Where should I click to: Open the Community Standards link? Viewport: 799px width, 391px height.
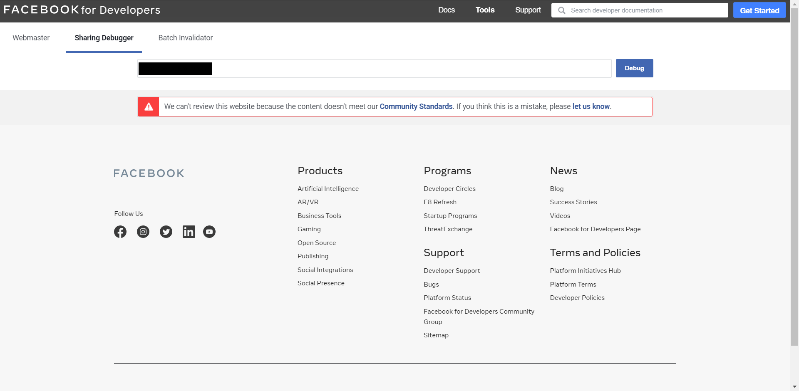[x=416, y=106]
